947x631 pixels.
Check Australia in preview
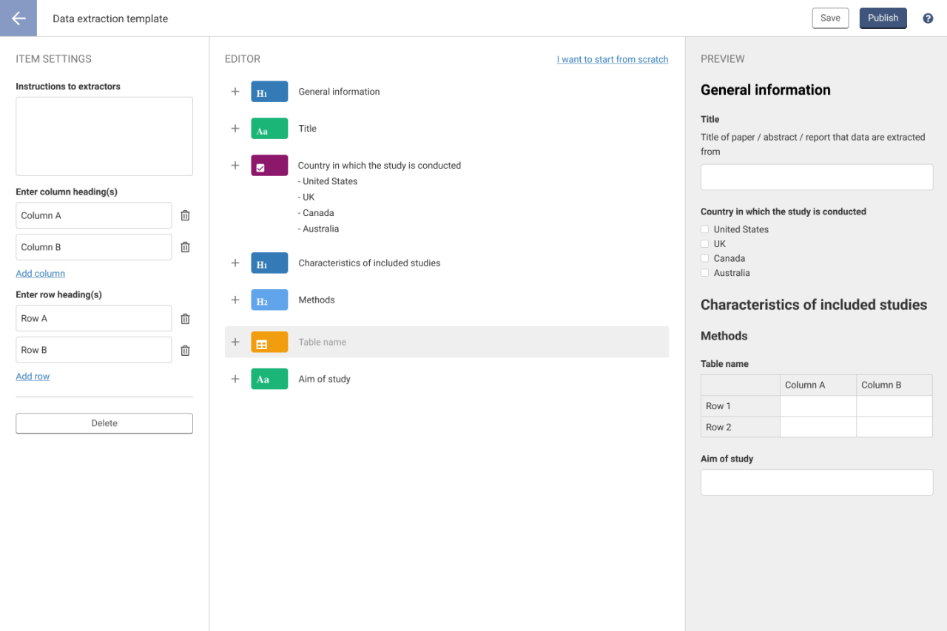(705, 273)
